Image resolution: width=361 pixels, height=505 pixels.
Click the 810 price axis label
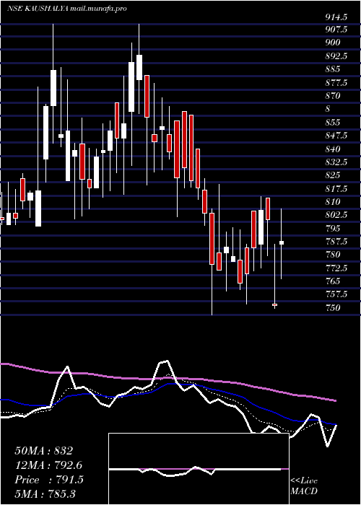[332, 202]
